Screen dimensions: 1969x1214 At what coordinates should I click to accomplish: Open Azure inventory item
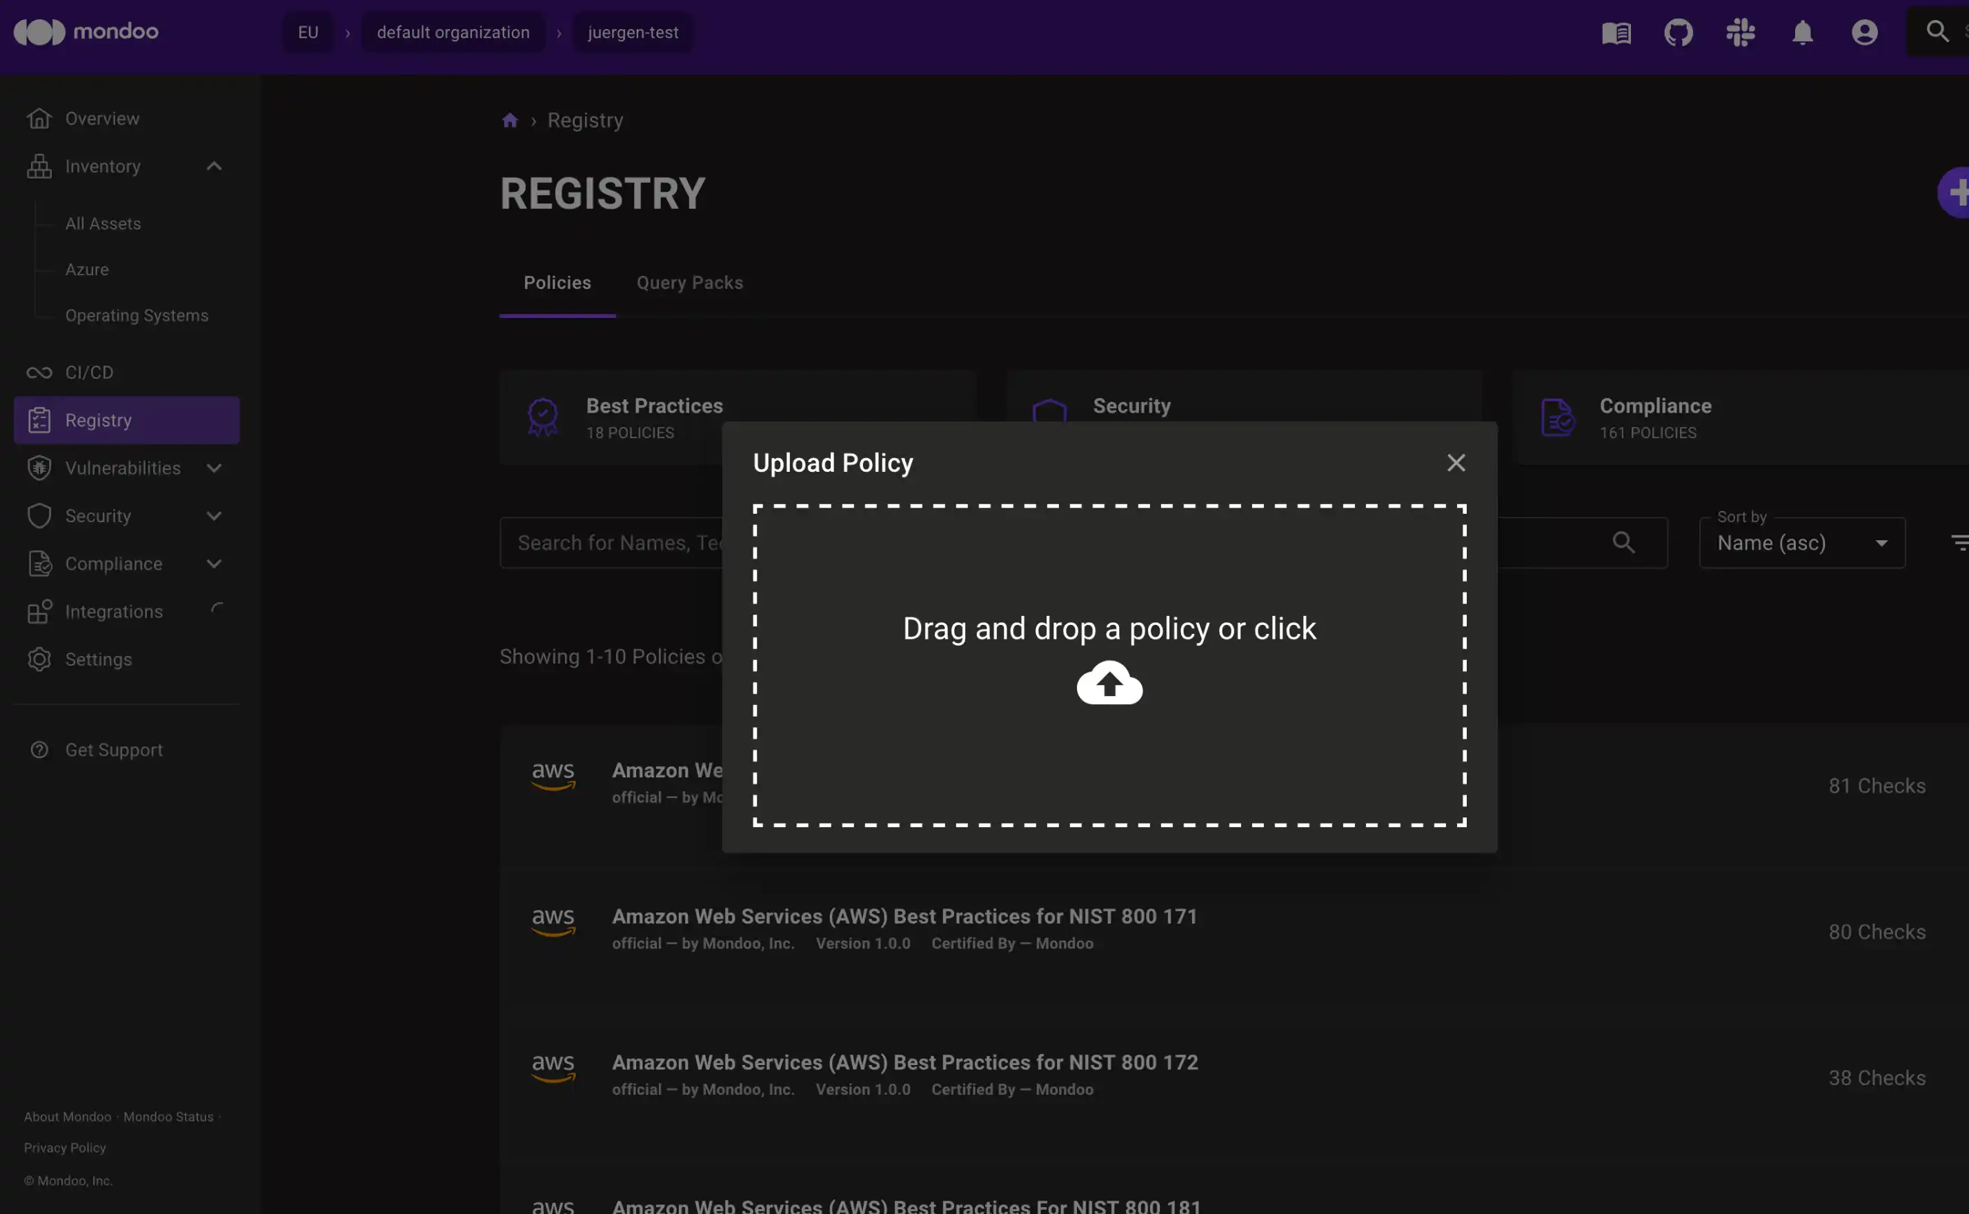(87, 270)
